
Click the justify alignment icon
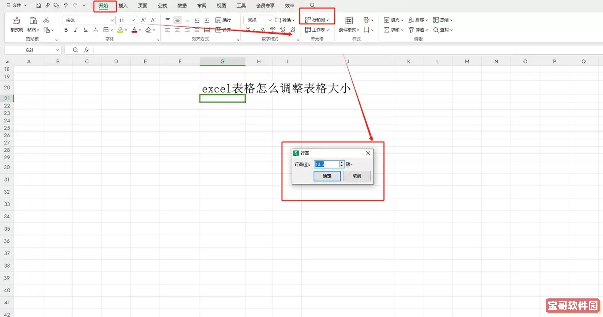coord(197,30)
